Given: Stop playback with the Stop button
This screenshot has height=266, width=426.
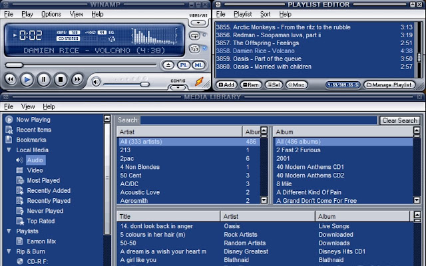Looking at the screenshot, I should [61, 80].
